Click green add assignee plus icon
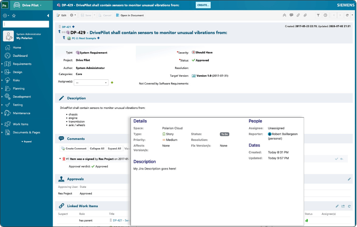357x227 pixels. click(112, 83)
